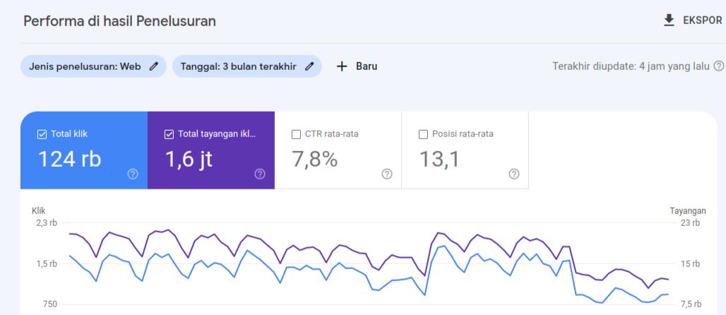The image size is (726, 315).
Task: Click the 7,5 rb axis value
Action: tap(690, 304)
